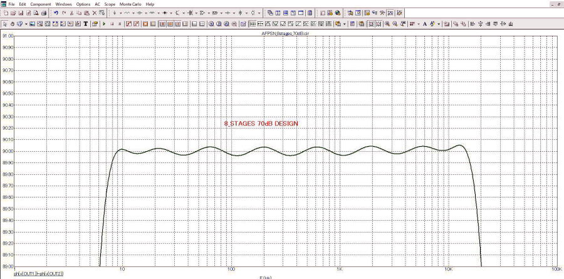Place a Resistor component
This screenshot has height=279, width=564.
tap(127, 13)
